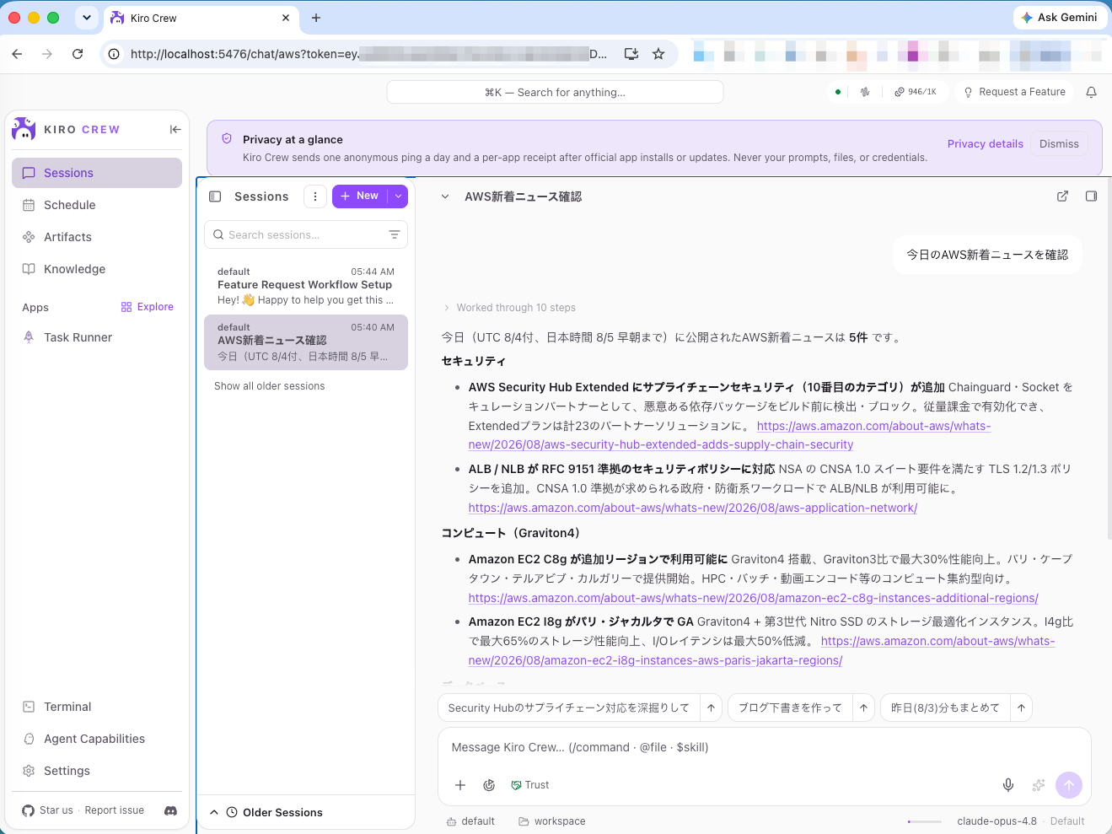Send Security Hub suggestion arrow icon
Image resolution: width=1112 pixels, height=834 pixels.
[711, 708]
